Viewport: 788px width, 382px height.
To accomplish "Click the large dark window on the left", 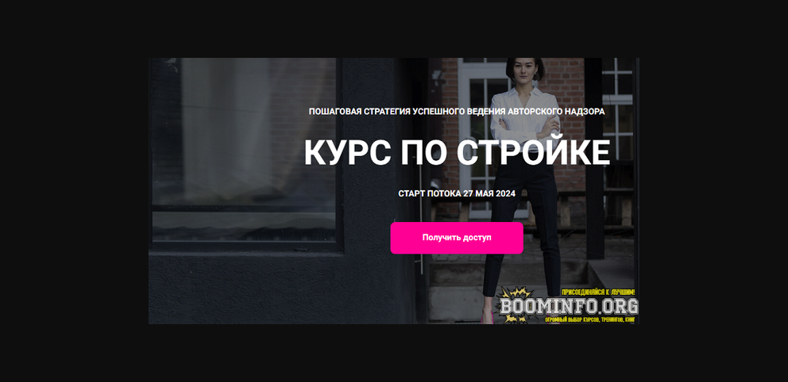I will (x=244, y=151).
